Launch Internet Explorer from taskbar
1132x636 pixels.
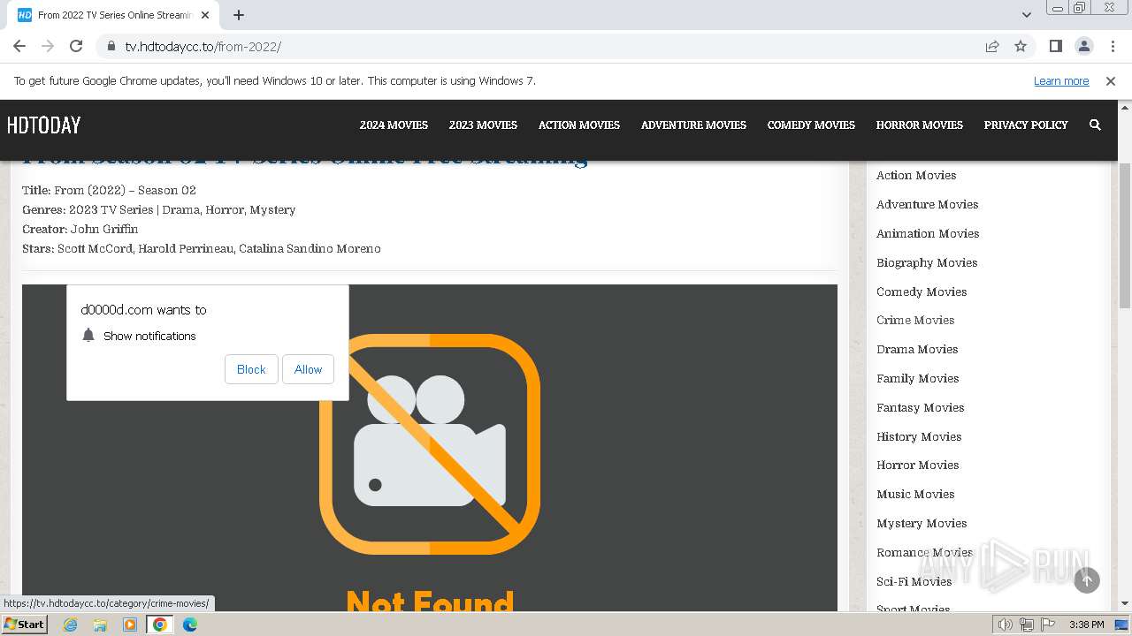point(70,625)
